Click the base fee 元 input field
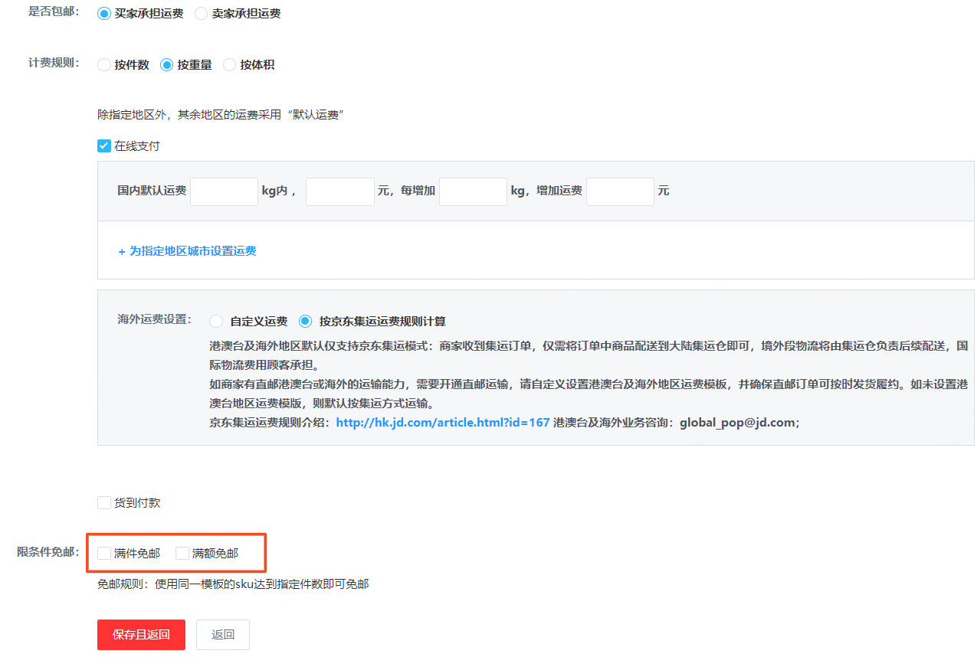 click(x=339, y=191)
